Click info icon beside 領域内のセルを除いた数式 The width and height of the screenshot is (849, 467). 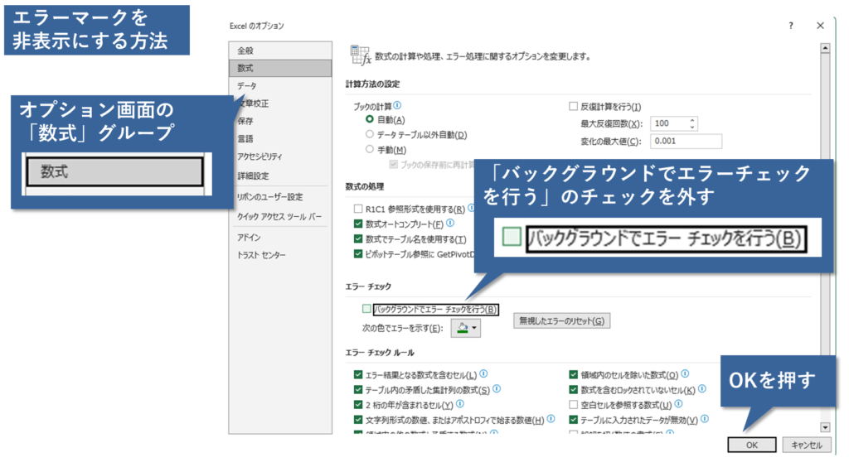coord(685,374)
